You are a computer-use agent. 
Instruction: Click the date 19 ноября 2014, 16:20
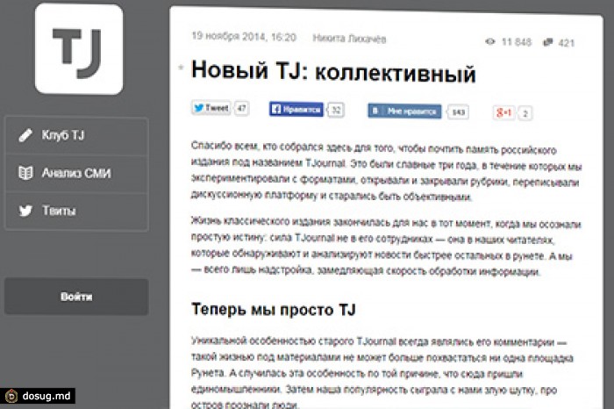pos(244,37)
